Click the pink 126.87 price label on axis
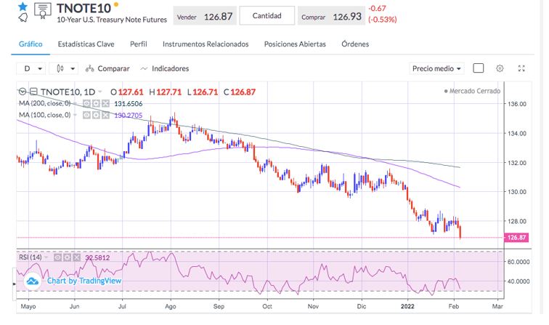 [x=516, y=238]
